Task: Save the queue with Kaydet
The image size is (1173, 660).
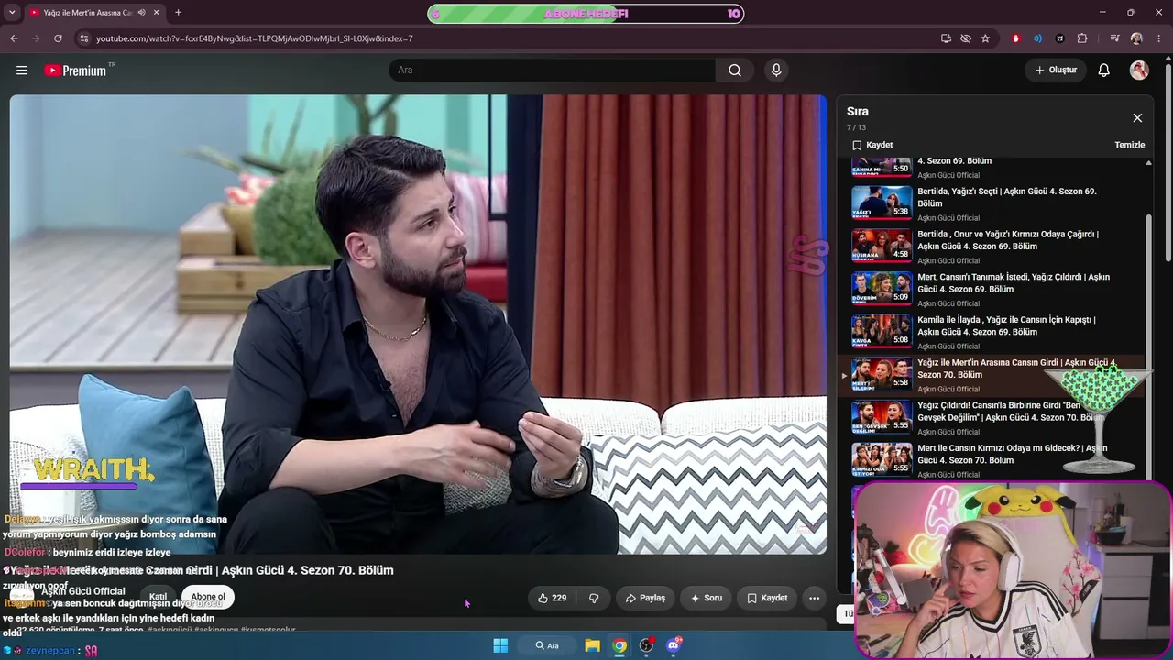Action: 872,145
